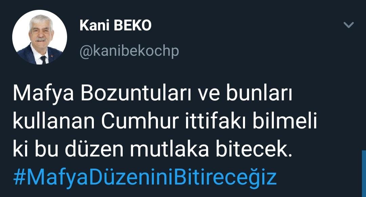Click the tweet line 'ki bu düzen mutlaka bitecek.'
Screen dimensions: 366x197
[152, 149]
